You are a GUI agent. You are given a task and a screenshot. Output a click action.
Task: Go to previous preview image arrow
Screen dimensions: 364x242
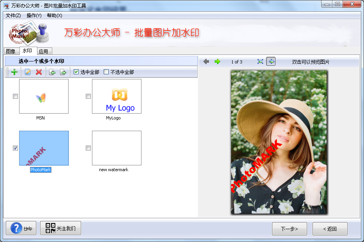click(206, 61)
